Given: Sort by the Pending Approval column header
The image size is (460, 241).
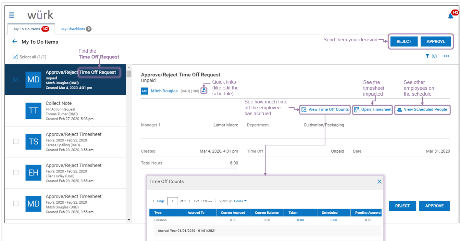Looking at the screenshot, I should pos(366,213).
